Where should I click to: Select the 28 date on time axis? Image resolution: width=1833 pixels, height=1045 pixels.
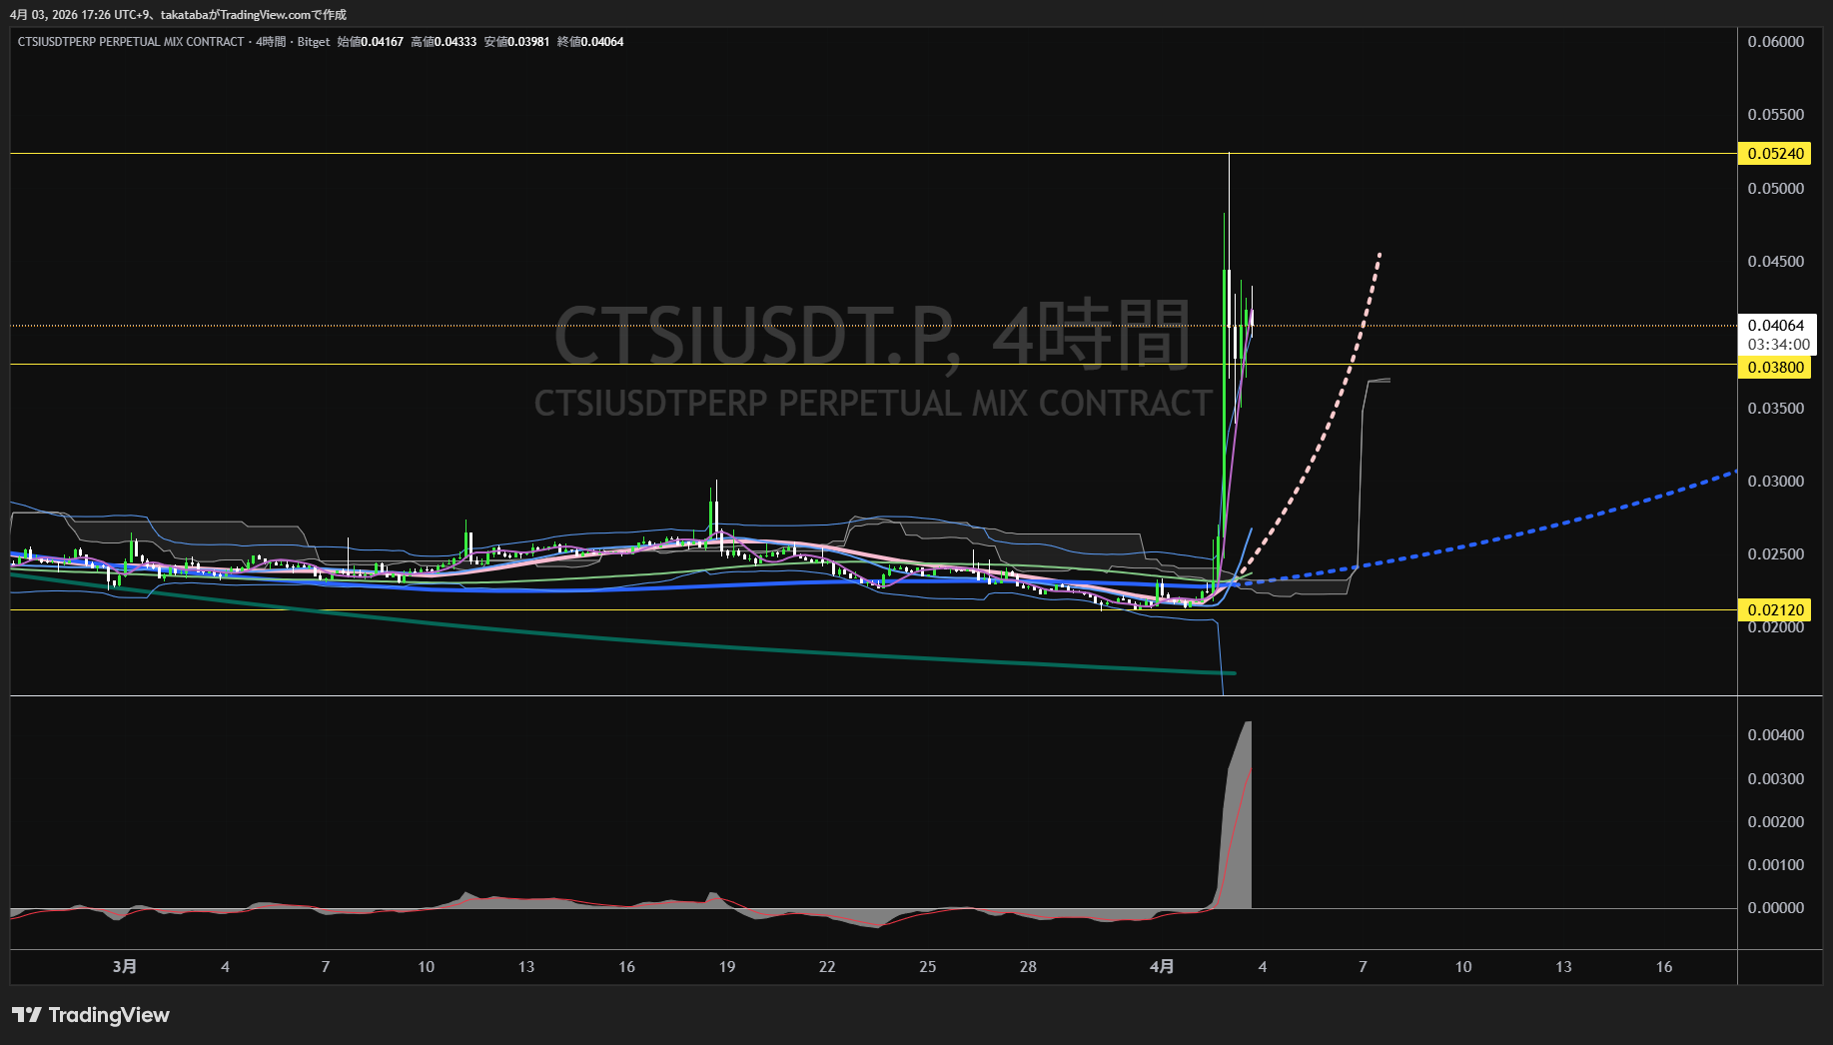click(1028, 966)
